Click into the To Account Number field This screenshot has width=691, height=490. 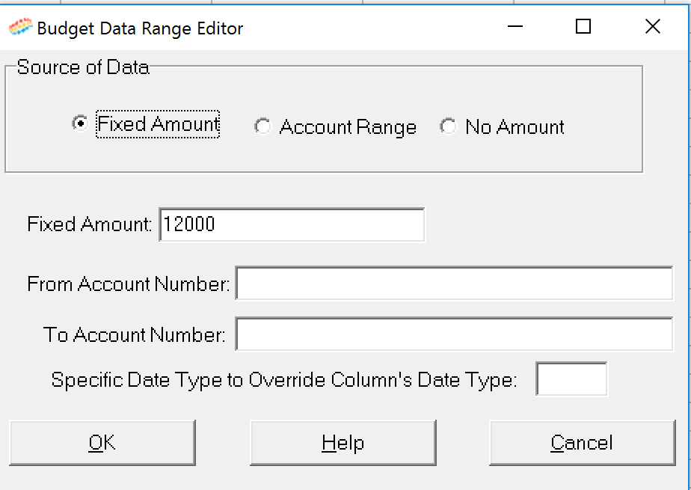pos(455,334)
